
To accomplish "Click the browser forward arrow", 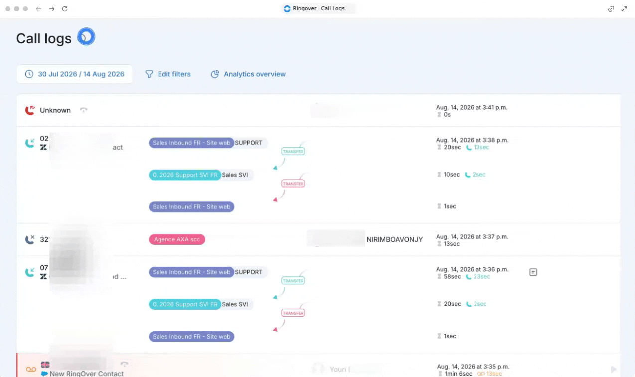I will [52, 9].
